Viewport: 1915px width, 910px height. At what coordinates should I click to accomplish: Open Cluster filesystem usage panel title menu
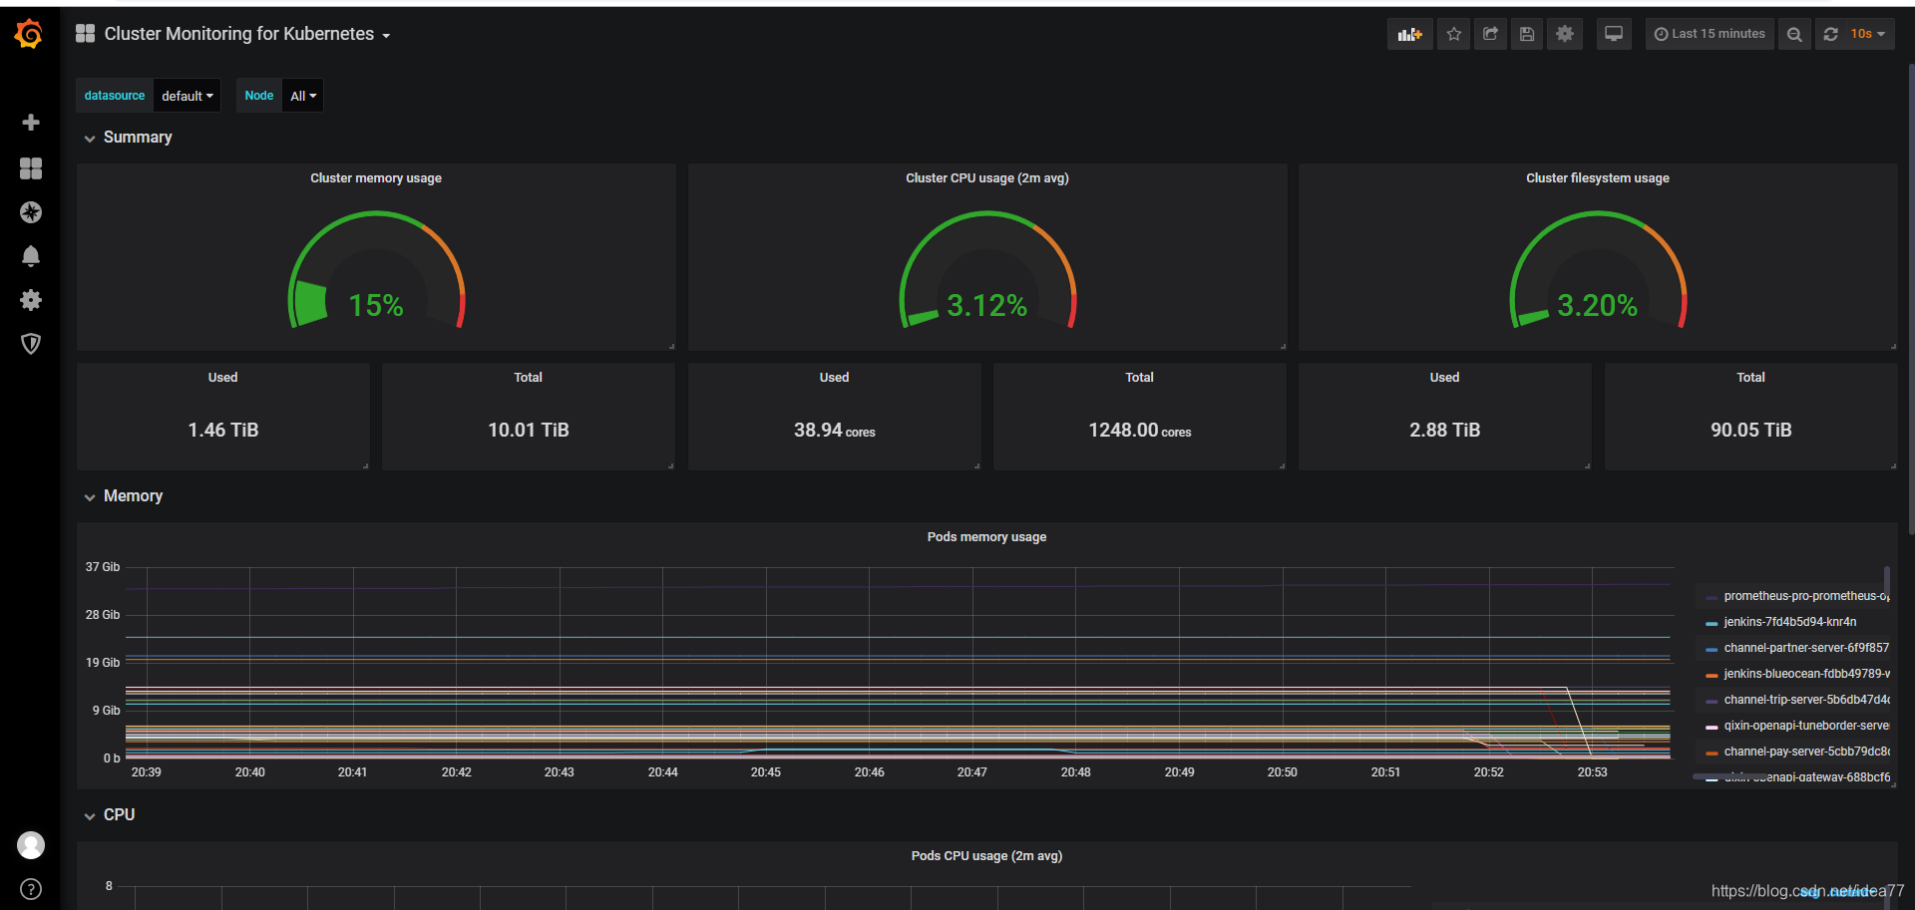point(1598,178)
